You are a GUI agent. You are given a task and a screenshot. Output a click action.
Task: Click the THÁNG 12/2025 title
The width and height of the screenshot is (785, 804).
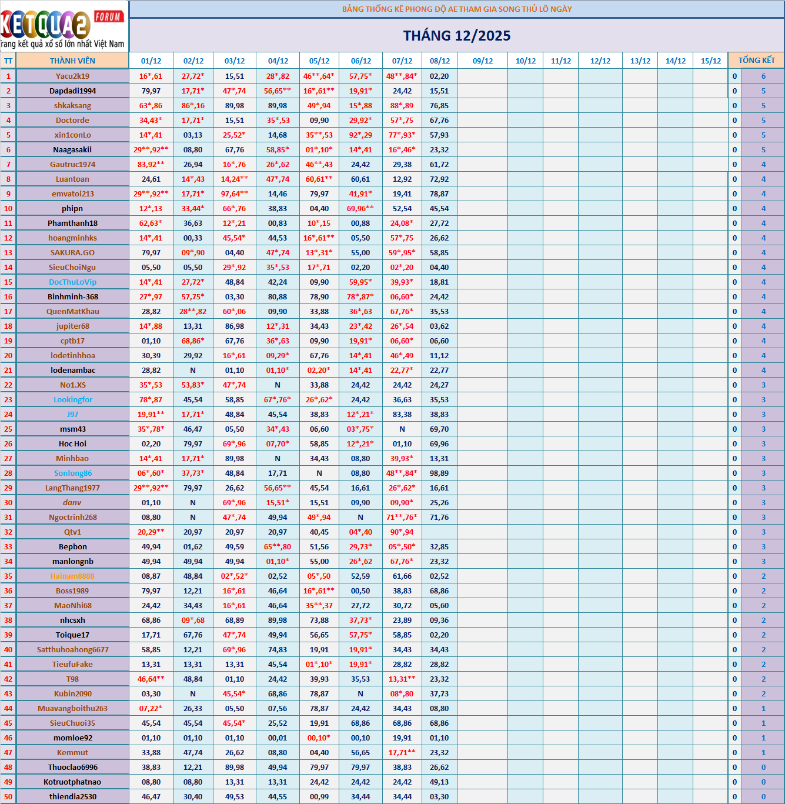(456, 36)
